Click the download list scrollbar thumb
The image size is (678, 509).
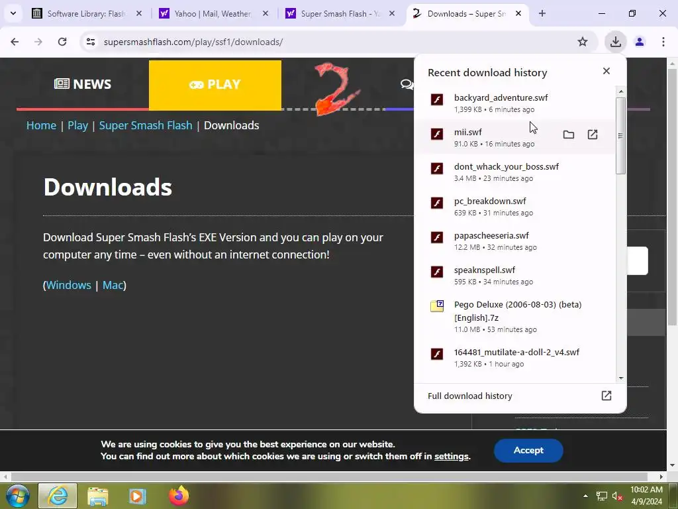(620, 135)
